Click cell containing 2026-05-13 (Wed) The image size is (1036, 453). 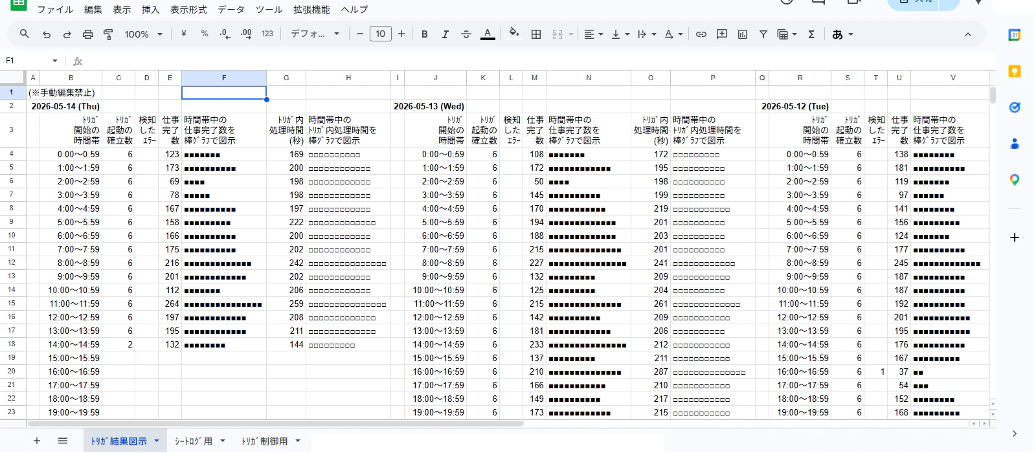click(429, 106)
